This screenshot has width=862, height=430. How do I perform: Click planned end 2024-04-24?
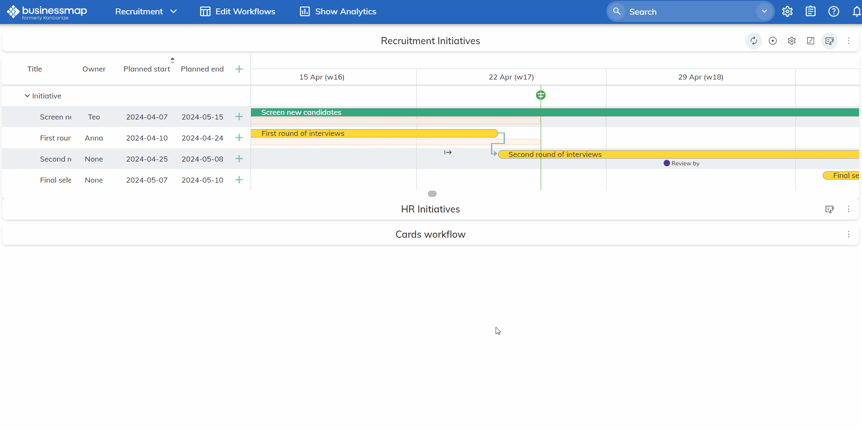[x=203, y=138]
